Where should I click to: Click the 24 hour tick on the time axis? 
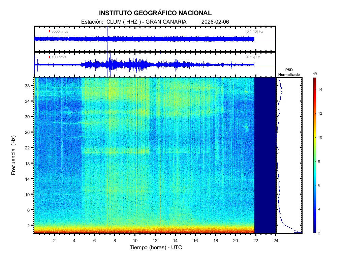(276, 240)
